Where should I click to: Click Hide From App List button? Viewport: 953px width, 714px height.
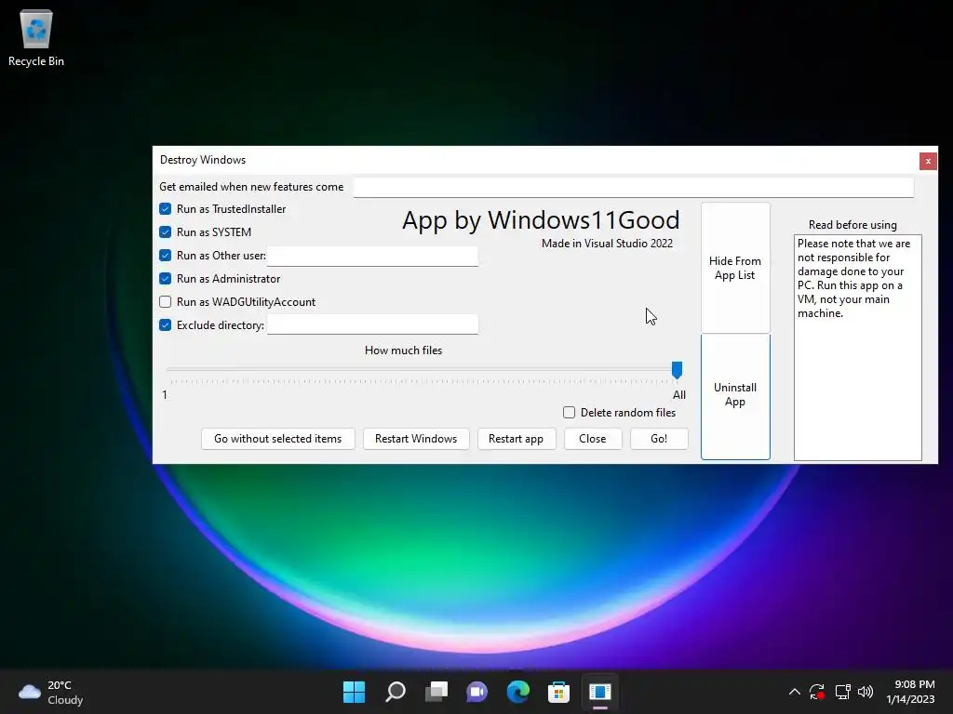coord(735,268)
